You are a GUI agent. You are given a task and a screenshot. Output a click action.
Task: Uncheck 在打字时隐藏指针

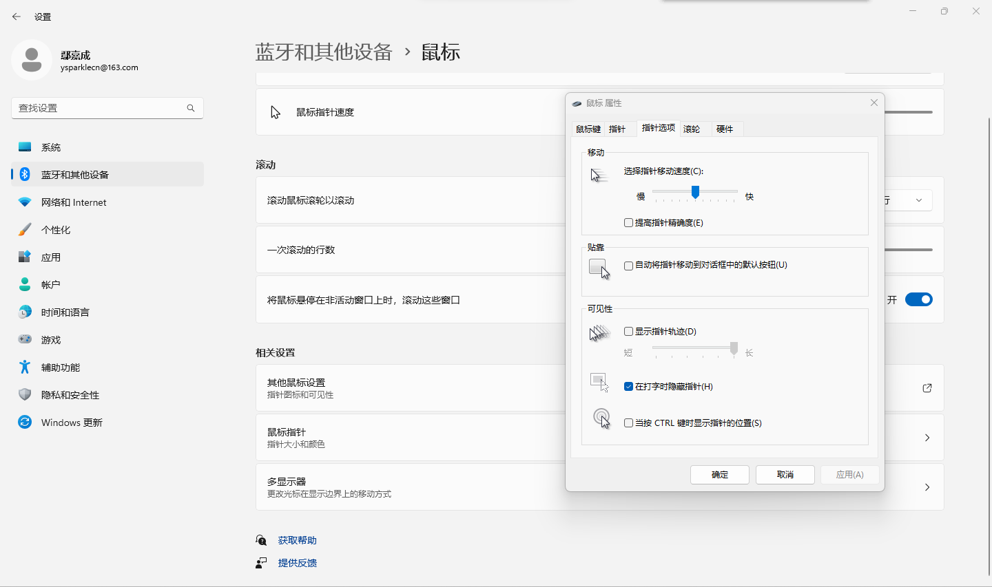point(628,387)
